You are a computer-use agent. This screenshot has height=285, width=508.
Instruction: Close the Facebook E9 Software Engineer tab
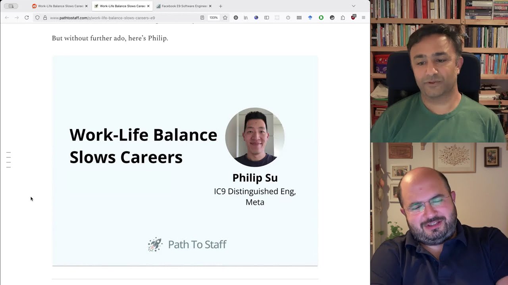point(210,6)
